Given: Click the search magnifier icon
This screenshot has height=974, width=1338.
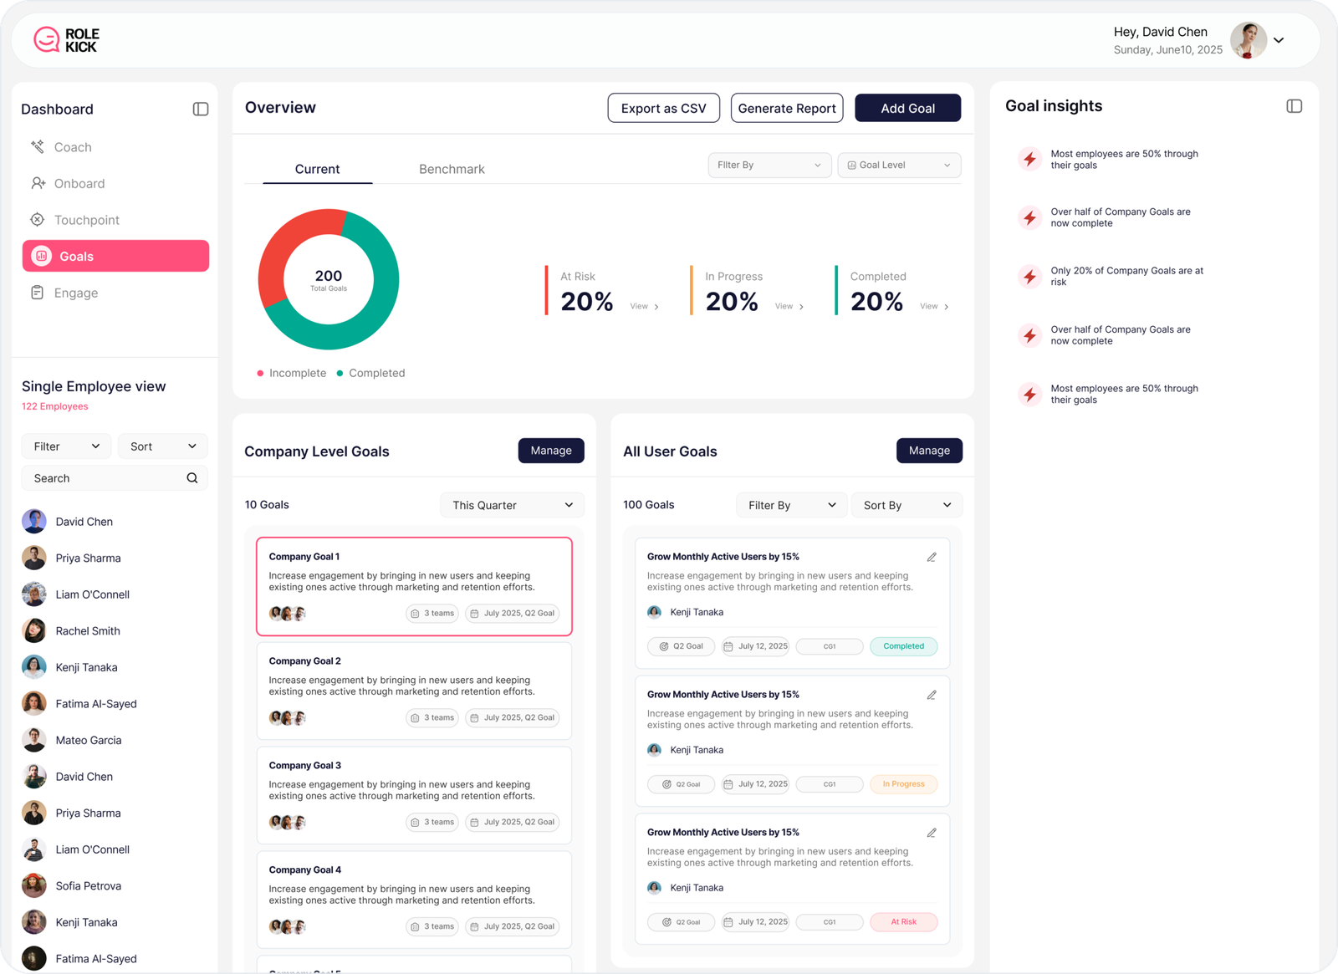Looking at the screenshot, I should [x=192, y=478].
